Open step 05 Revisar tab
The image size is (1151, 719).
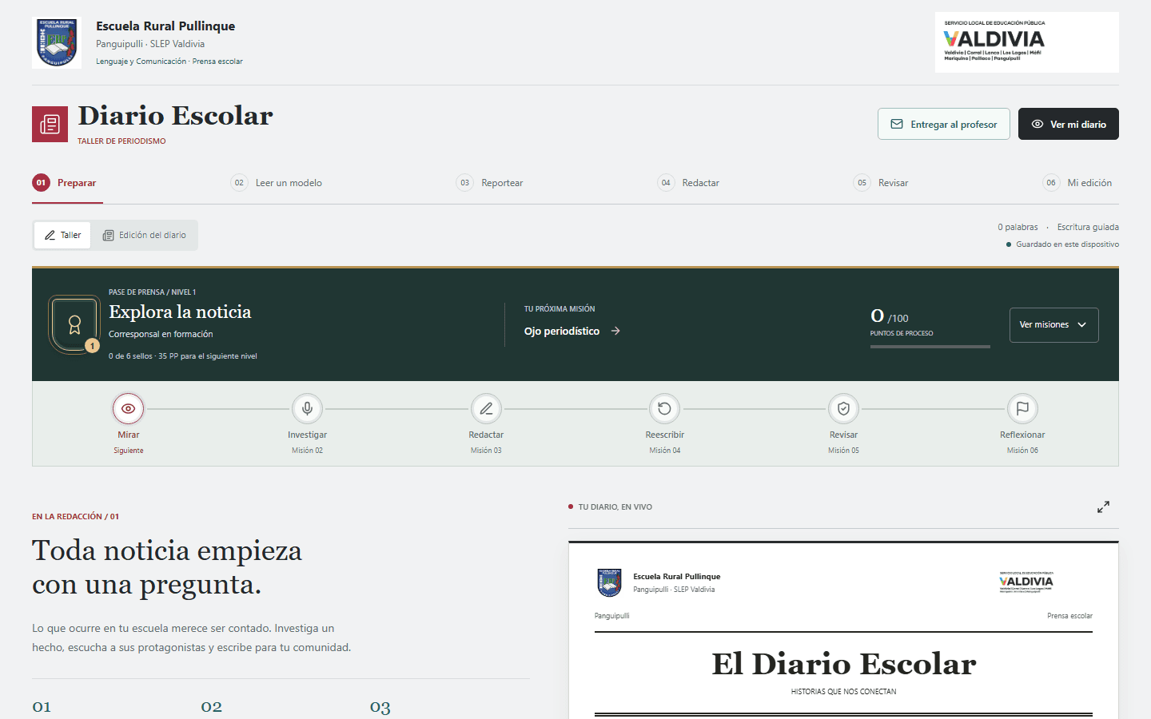(881, 183)
